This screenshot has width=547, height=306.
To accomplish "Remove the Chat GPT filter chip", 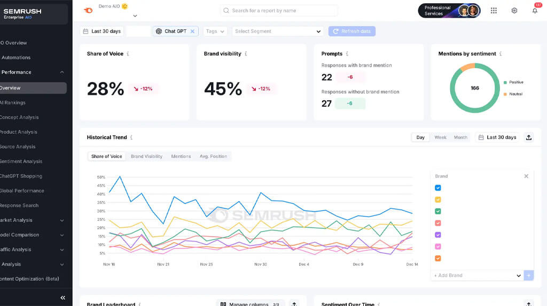I will tap(192, 31).
